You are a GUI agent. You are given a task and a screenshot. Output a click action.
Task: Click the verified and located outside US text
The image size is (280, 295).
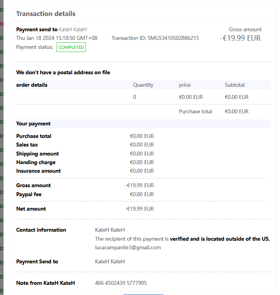click(220, 239)
